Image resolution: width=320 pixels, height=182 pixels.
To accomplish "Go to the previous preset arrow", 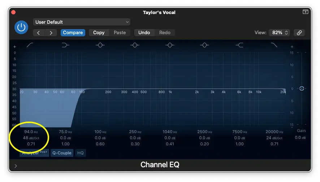I will 39,33.
